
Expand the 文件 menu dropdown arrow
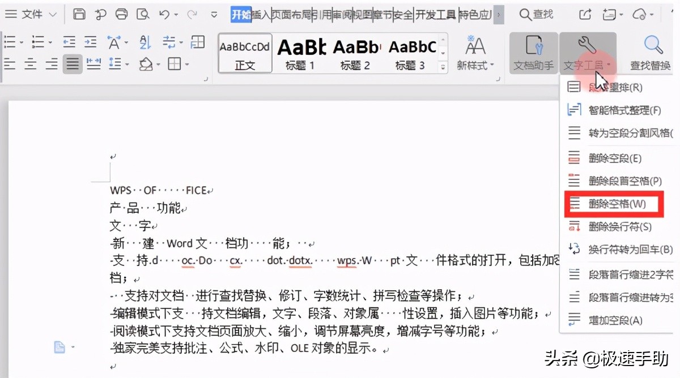click(53, 14)
